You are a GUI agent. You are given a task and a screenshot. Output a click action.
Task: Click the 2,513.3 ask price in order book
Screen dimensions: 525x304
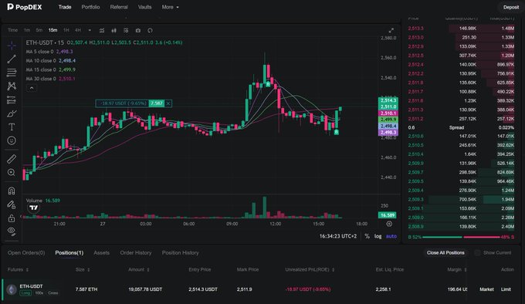tap(415, 28)
